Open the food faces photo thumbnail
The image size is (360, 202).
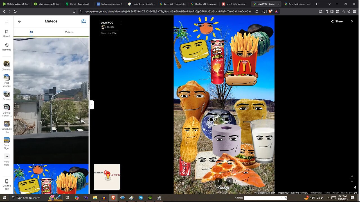click(x=51, y=179)
